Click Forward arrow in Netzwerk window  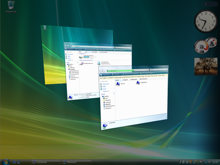click(x=104, y=71)
